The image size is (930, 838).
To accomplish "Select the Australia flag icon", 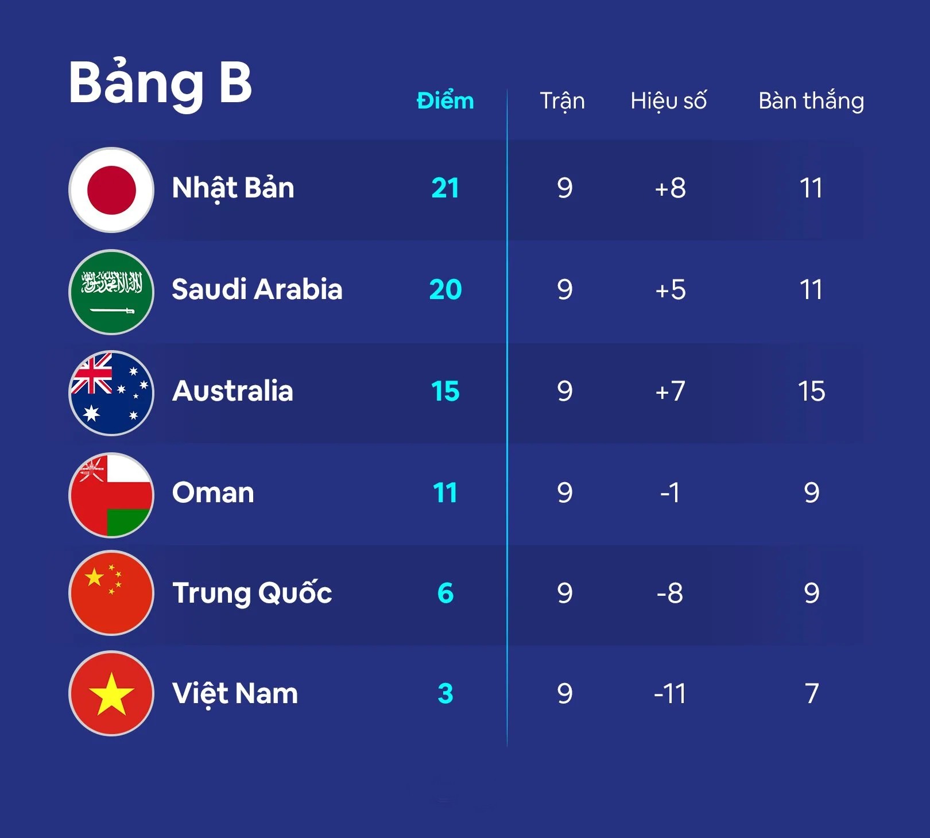I will pos(111,393).
